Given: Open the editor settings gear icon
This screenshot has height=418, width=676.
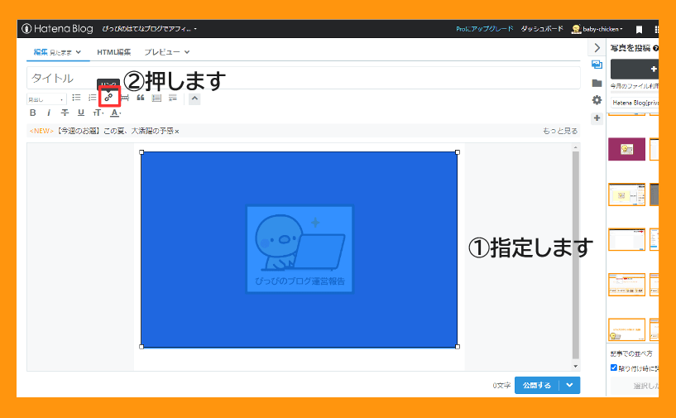Looking at the screenshot, I should [x=597, y=100].
